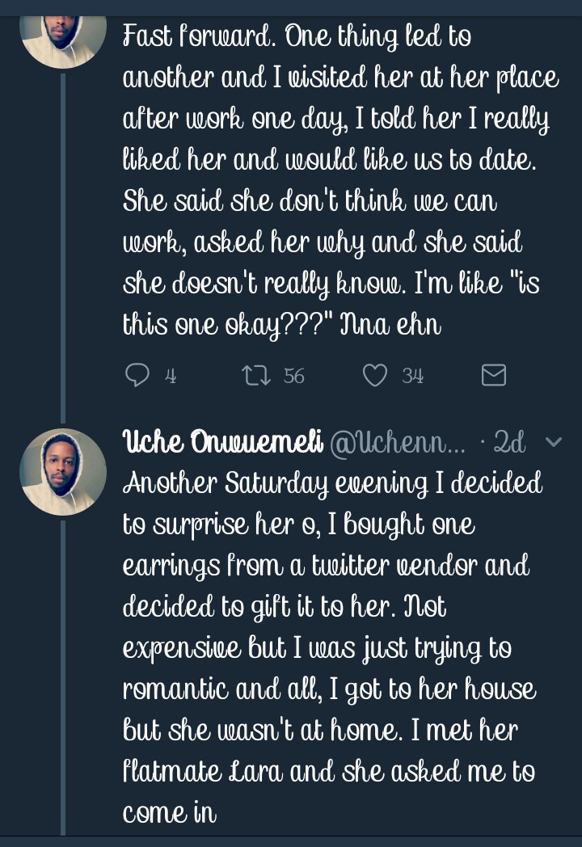Click the thread line between the avatars
The width and height of the screenshot is (582, 847).
tap(63, 242)
